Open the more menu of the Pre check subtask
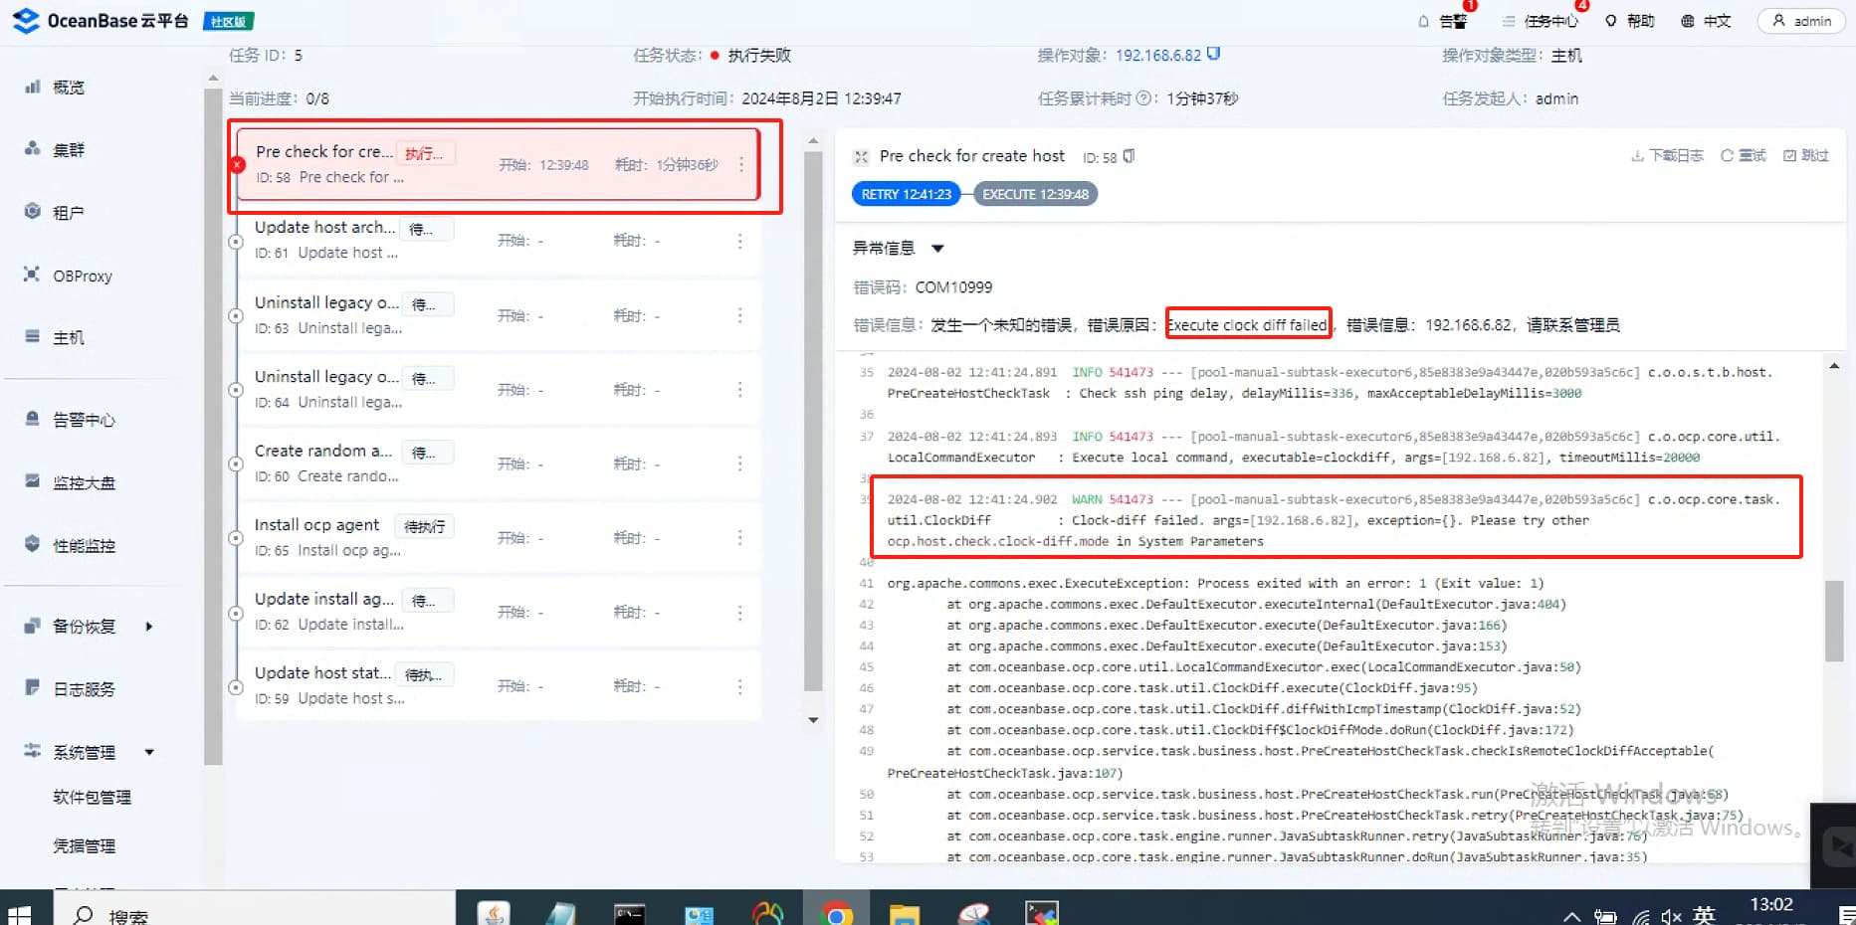The width and height of the screenshot is (1856, 925). click(741, 164)
